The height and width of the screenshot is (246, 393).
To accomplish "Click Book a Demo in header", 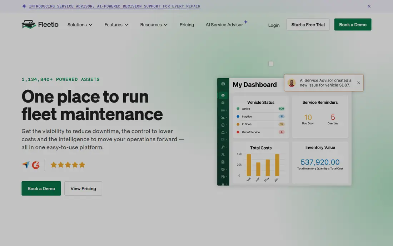I will pyautogui.click(x=353, y=25).
